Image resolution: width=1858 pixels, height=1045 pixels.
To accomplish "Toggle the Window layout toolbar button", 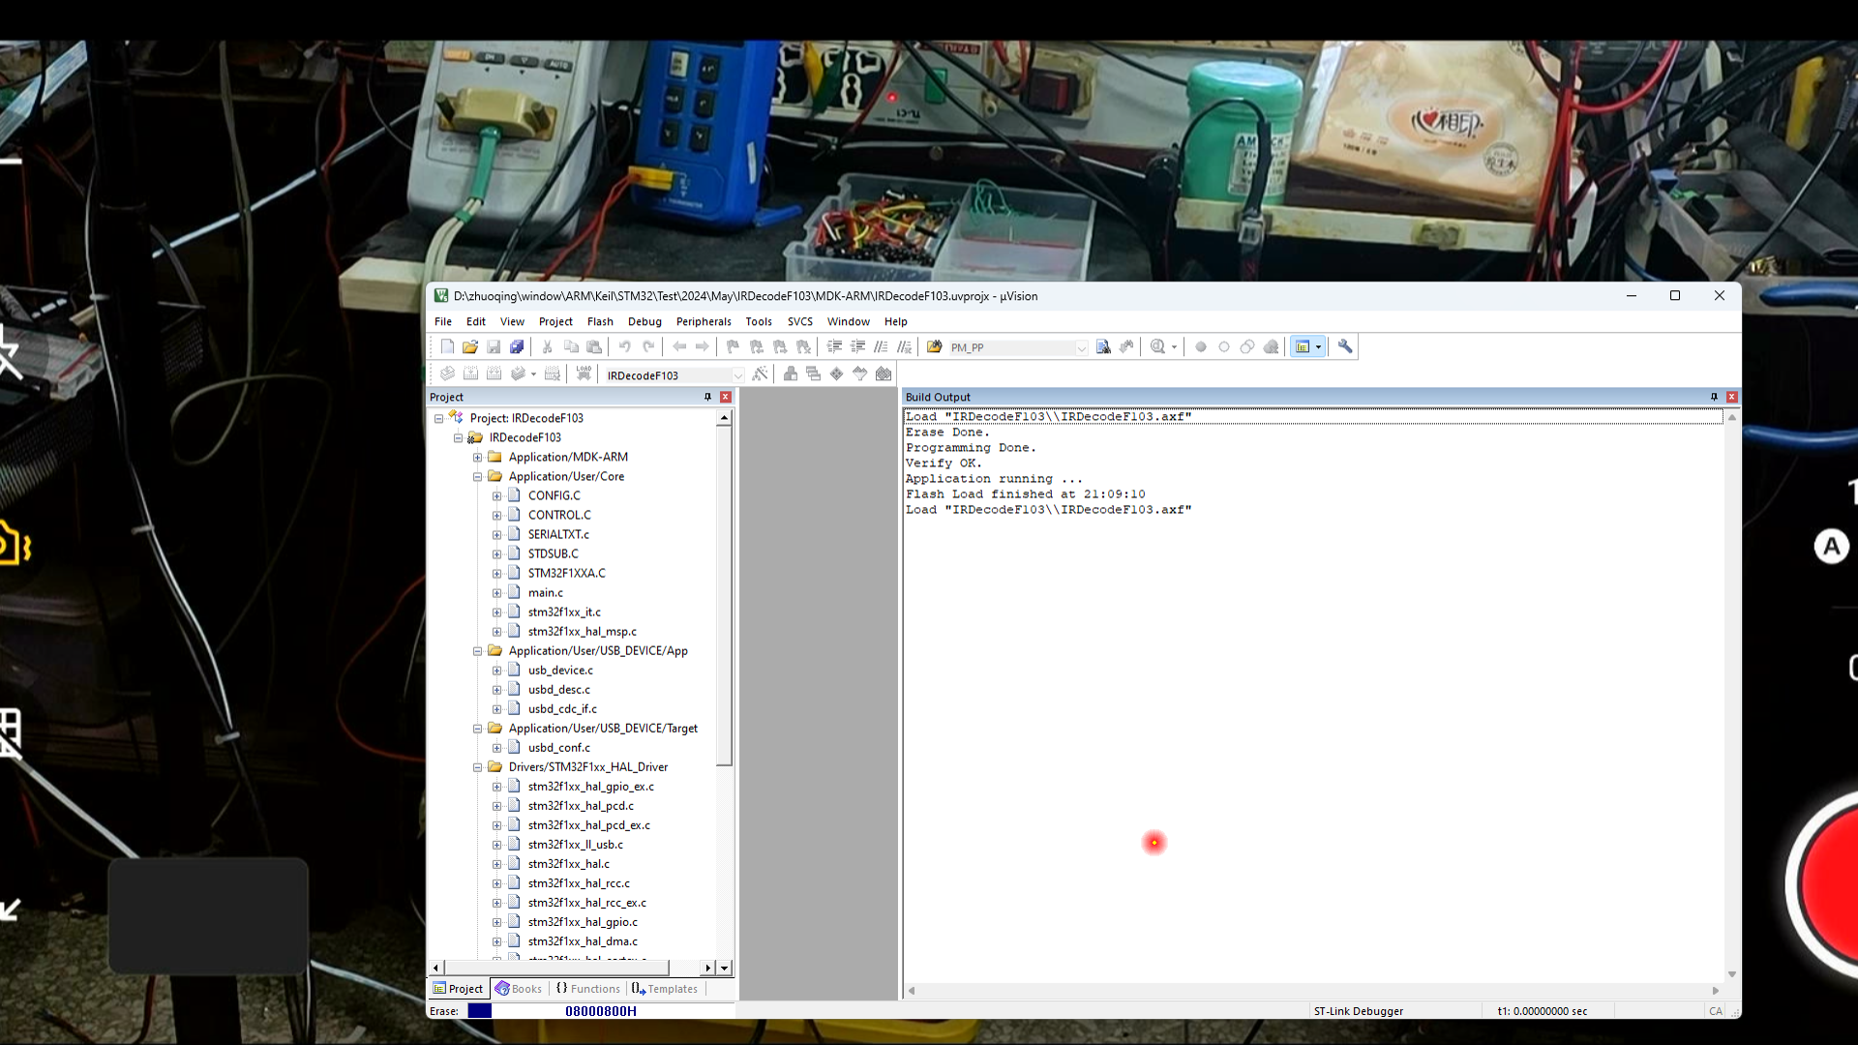I will (x=1303, y=346).
